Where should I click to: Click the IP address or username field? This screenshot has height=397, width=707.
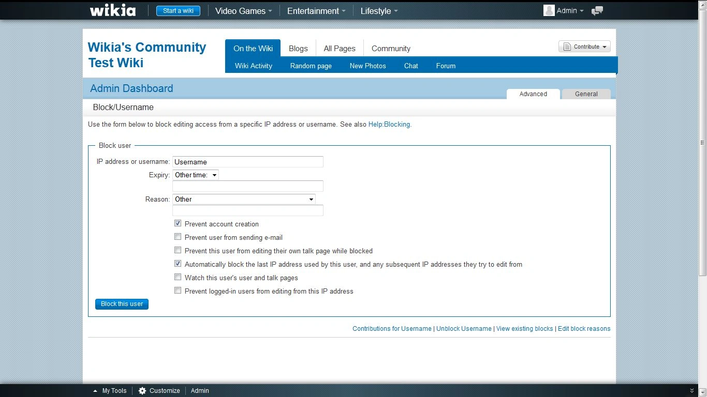247,162
